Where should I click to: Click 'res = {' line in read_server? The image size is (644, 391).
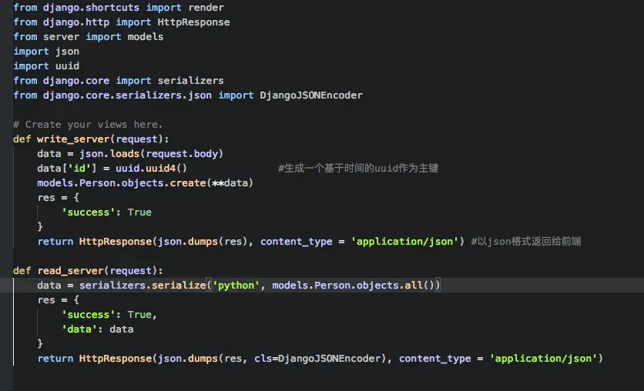[x=59, y=300]
